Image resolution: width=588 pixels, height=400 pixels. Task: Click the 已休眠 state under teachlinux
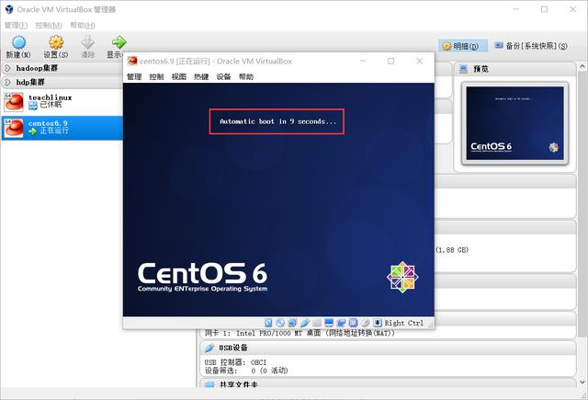[x=51, y=105]
